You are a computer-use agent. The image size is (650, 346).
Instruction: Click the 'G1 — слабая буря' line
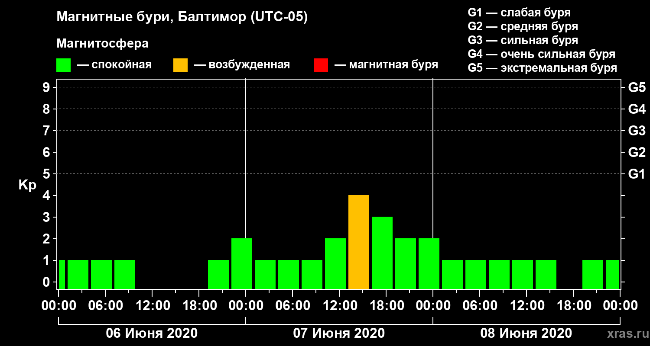[x=519, y=13]
